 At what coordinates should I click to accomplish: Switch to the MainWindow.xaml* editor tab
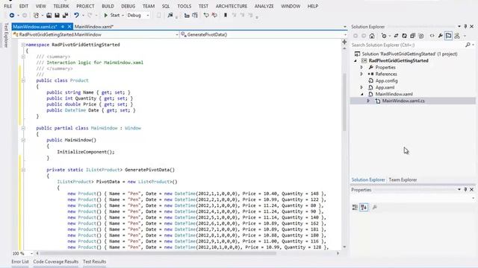coord(94,27)
